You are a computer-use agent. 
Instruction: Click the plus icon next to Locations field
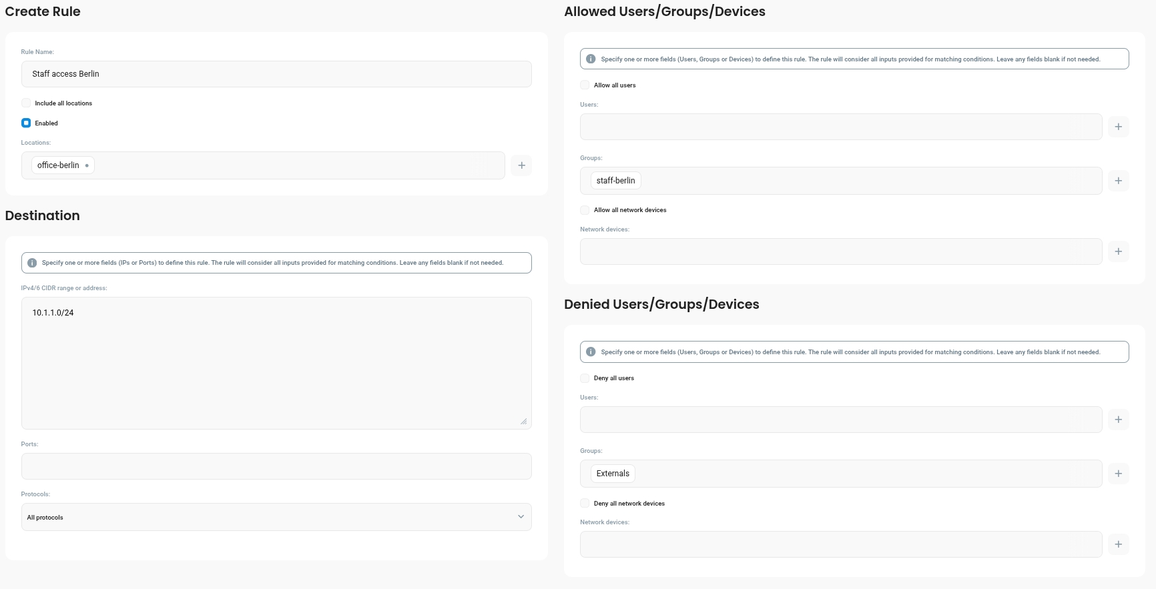[521, 165]
